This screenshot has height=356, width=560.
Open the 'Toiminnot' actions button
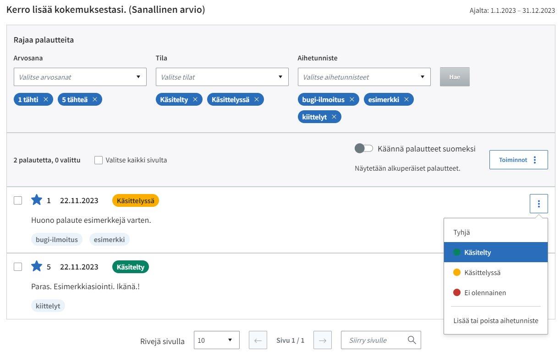518,160
